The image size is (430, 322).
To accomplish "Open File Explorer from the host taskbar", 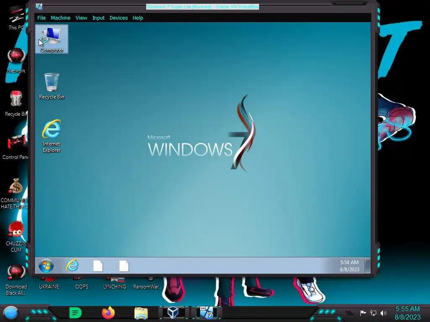I will coord(141,313).
